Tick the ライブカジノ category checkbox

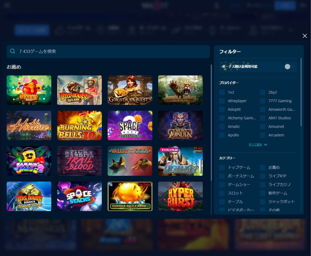(x=263, y=185)
